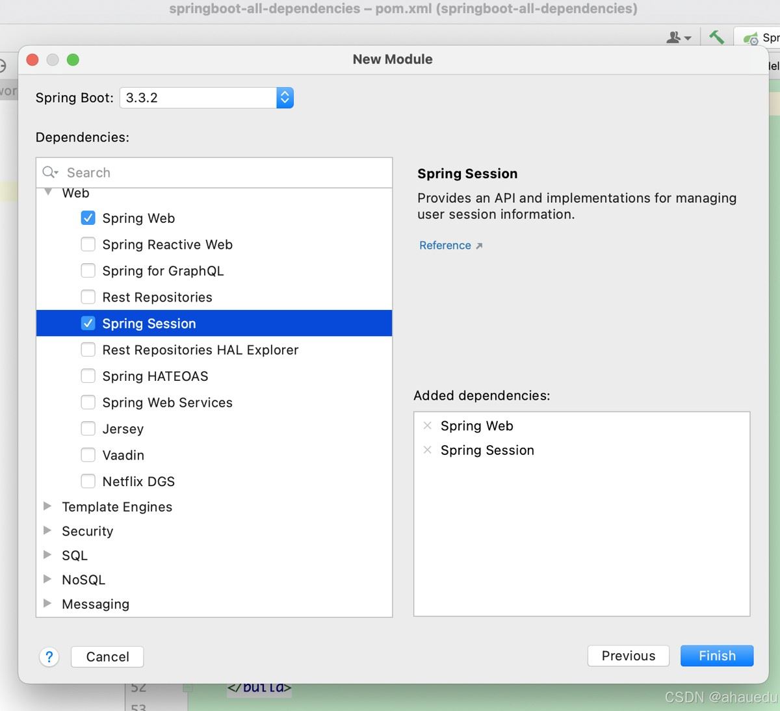Select Spring Session entry in Added dependencies
The width and height of the screenshot is (780, 711).
coord(487,450)
